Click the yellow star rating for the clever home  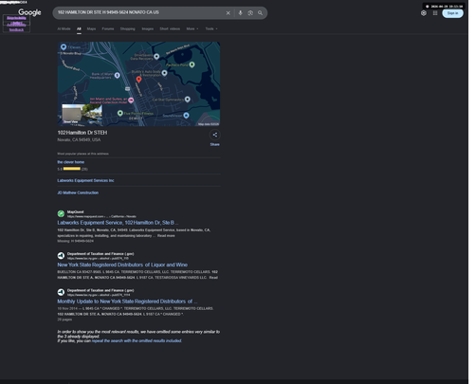(72, 169)
